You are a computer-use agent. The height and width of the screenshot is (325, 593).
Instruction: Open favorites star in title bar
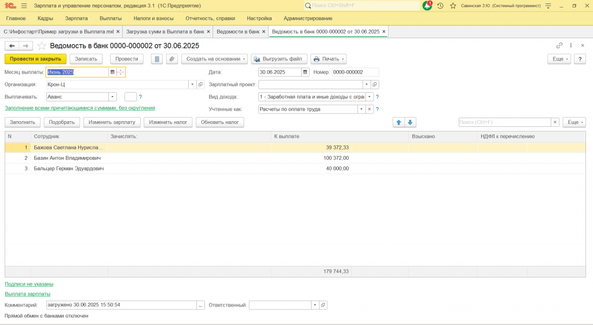pos(453,6)
